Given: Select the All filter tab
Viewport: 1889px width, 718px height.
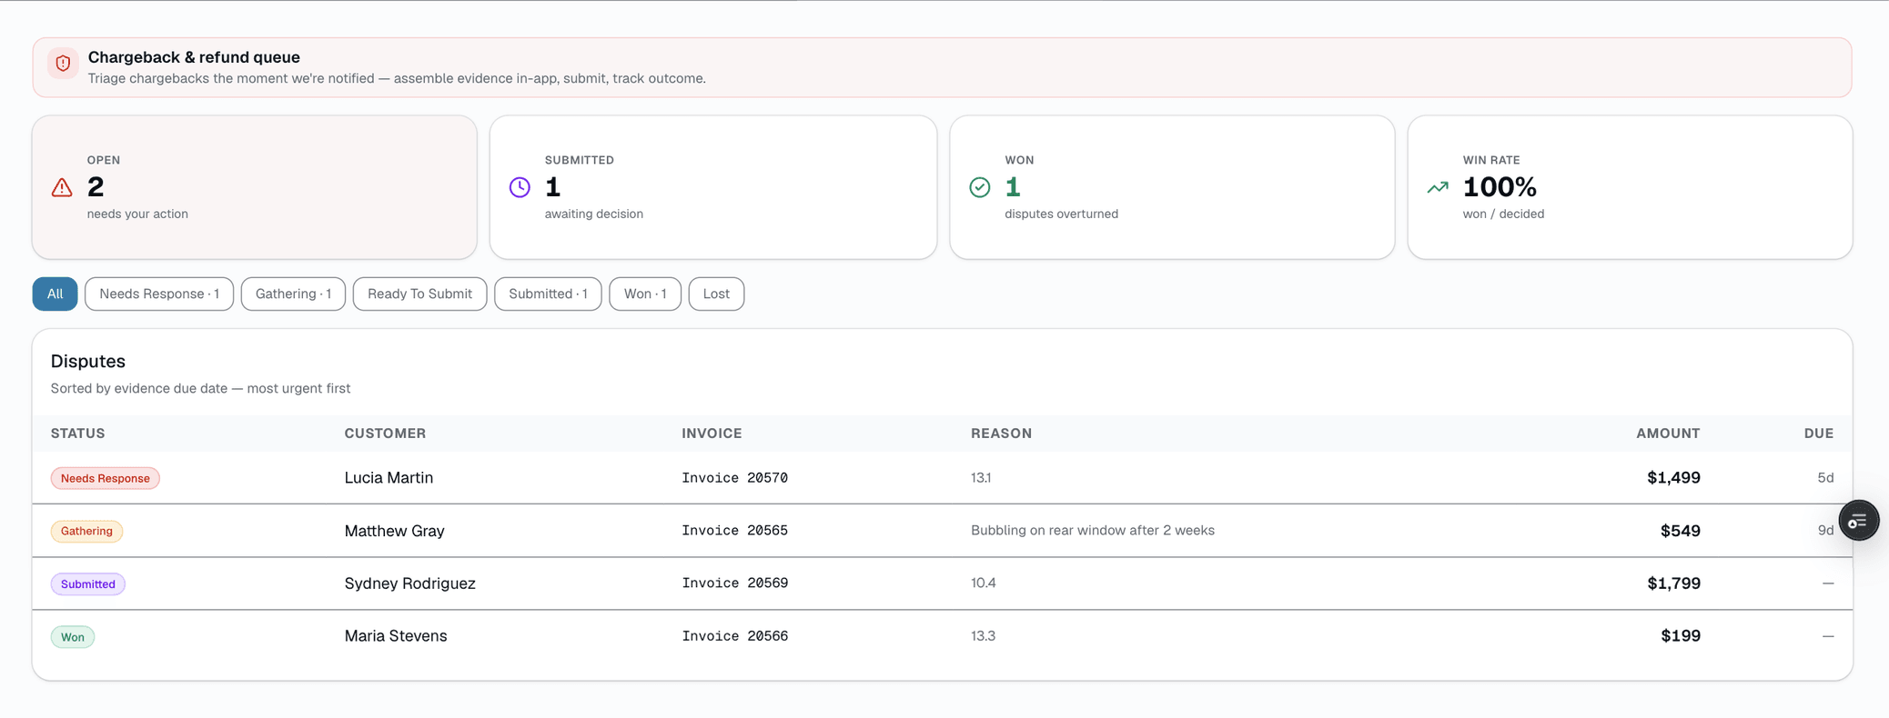Looking at the screenshot, I should 55,294.
